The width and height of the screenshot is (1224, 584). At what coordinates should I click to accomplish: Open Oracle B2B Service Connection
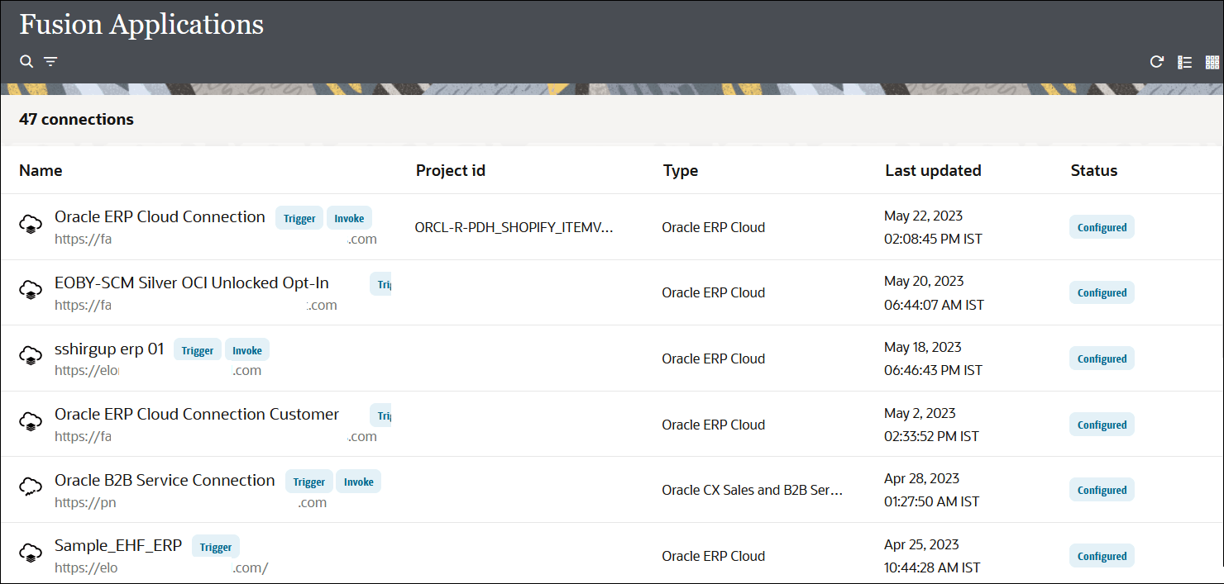(165, 480)
